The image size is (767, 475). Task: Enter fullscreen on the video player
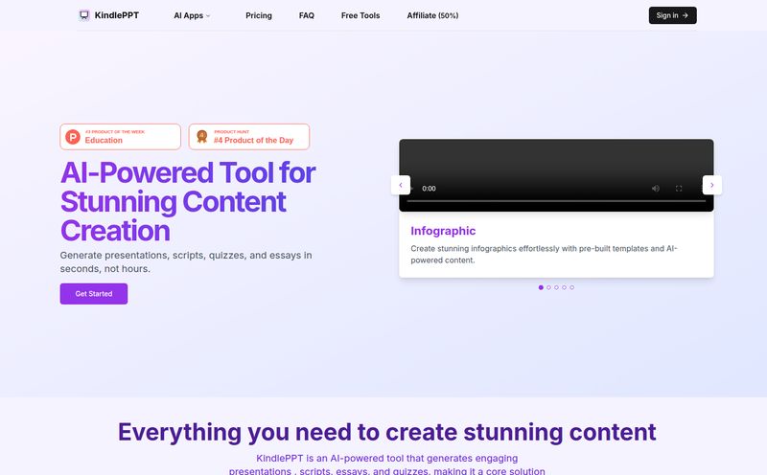tap(679, 189)
